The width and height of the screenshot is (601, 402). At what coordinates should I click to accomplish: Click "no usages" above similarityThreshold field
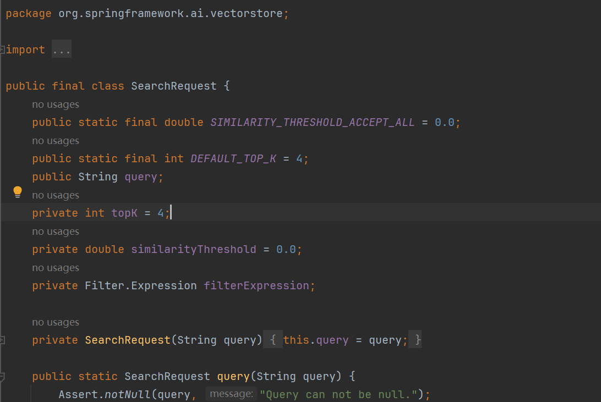(x=55, y=231)
